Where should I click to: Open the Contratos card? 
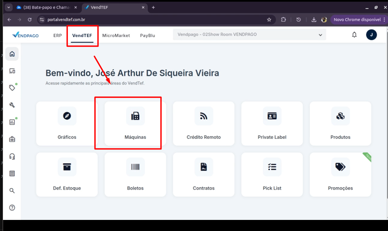pos(204,175)
